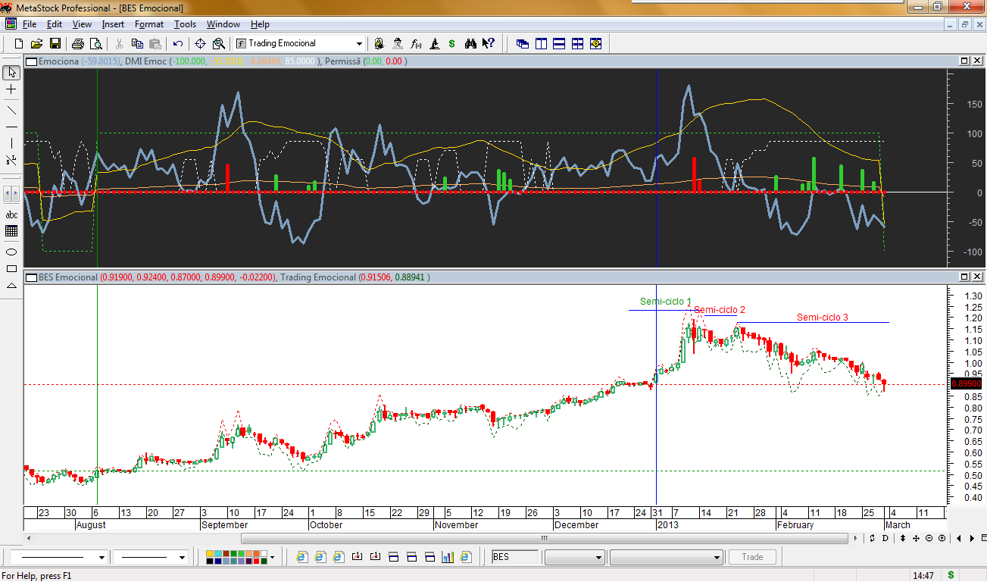Click the crosshair Choose Security icon
Image resolution: width=987 pixels, height=582 pixels.
coord(201,43)
